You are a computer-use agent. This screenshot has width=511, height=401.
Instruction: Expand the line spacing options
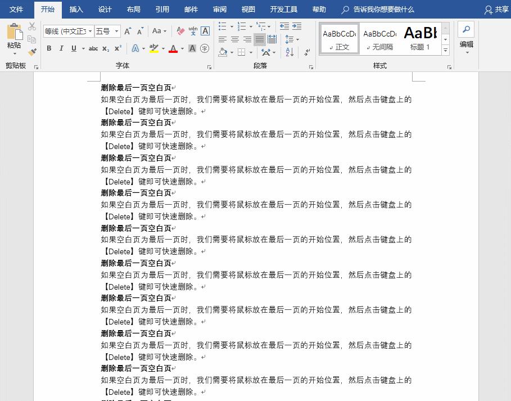point(297,39)
